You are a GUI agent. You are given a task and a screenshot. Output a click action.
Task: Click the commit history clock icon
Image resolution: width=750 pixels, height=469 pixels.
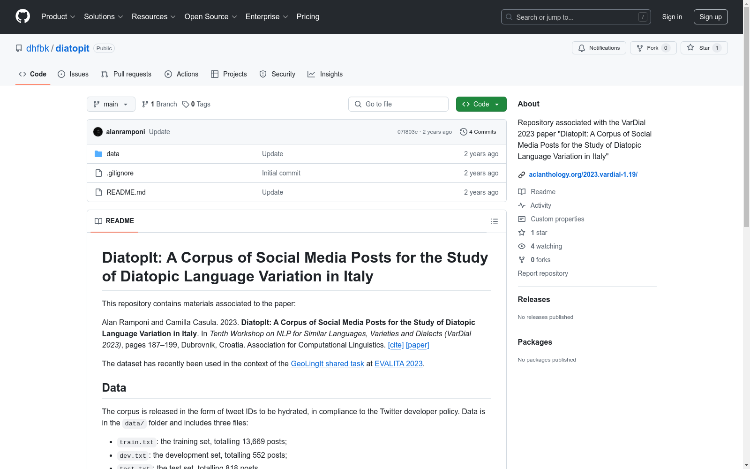pyautogui.click(x=463, y=132)
